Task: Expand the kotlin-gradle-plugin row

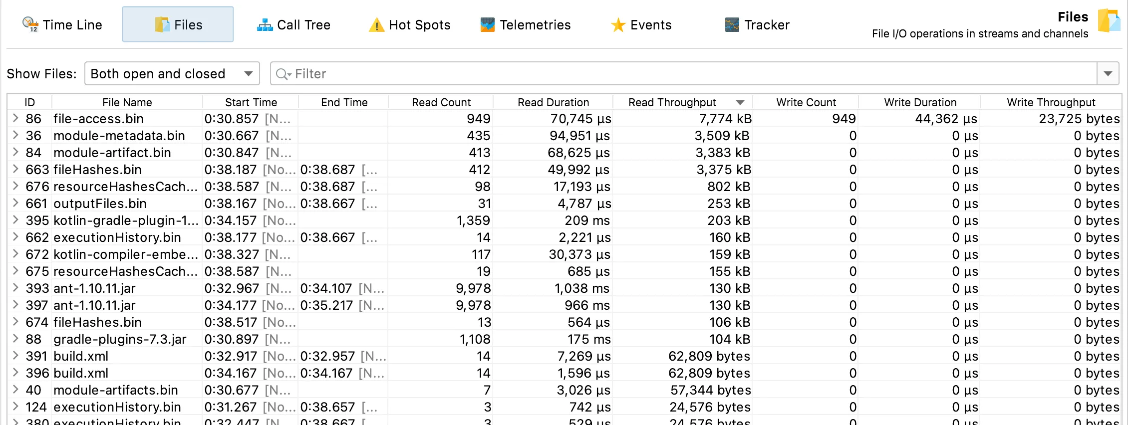Action: click(x=16, y=220)
